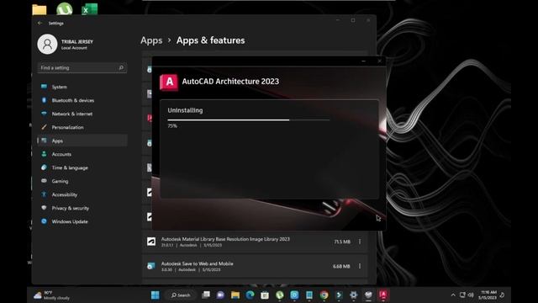Image resolution: width=538 pixels, height=303 pixels.
Task: Click the taskbar Search box
Action: pyautogui.click(x=181, y=295)
